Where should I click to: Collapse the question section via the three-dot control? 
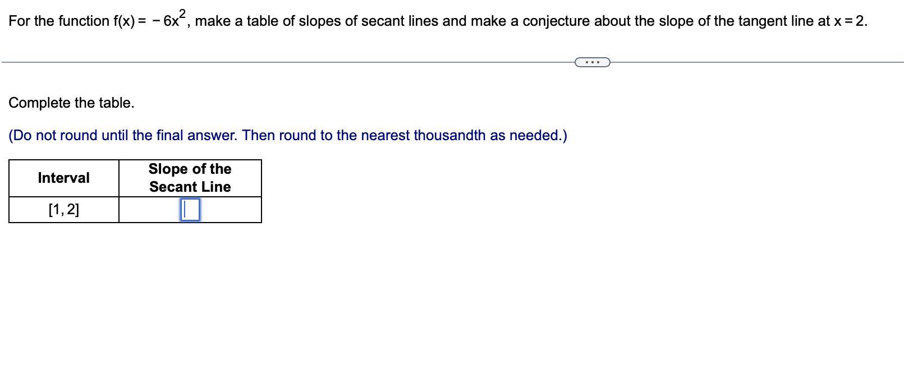592,62
